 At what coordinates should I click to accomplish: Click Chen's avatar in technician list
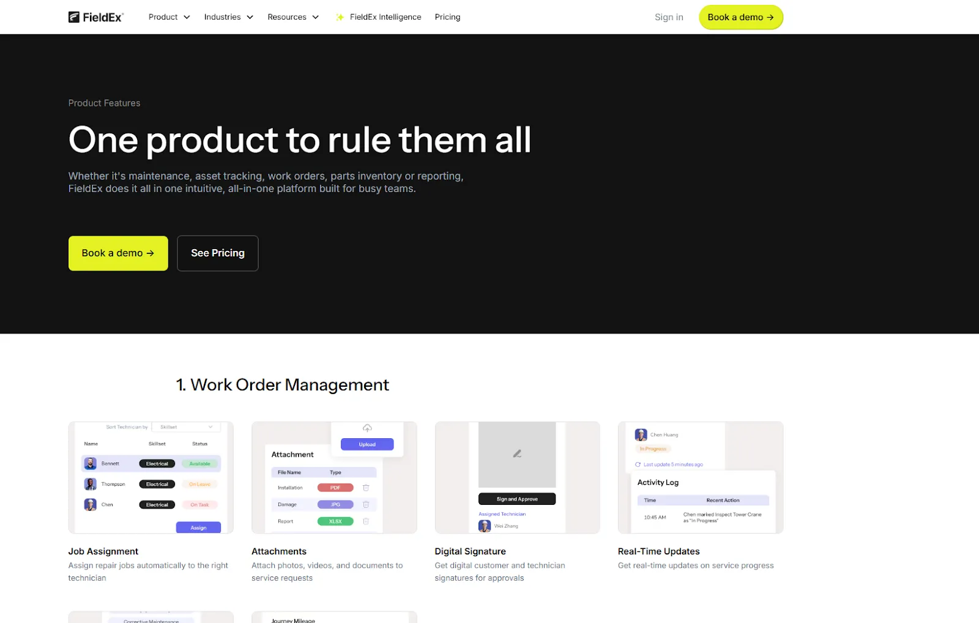91,505
